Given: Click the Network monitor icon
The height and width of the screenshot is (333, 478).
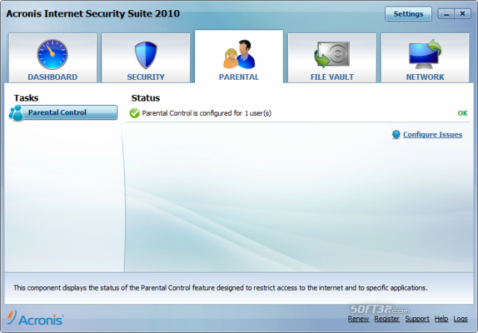Looking at the screenshot, I should (x=425, y=54).
